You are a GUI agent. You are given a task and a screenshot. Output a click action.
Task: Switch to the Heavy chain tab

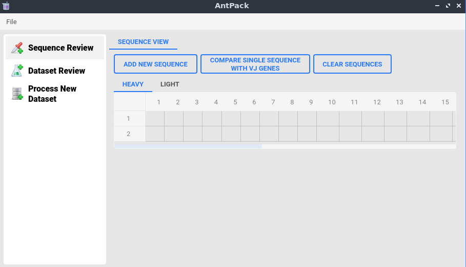[133, 84]
